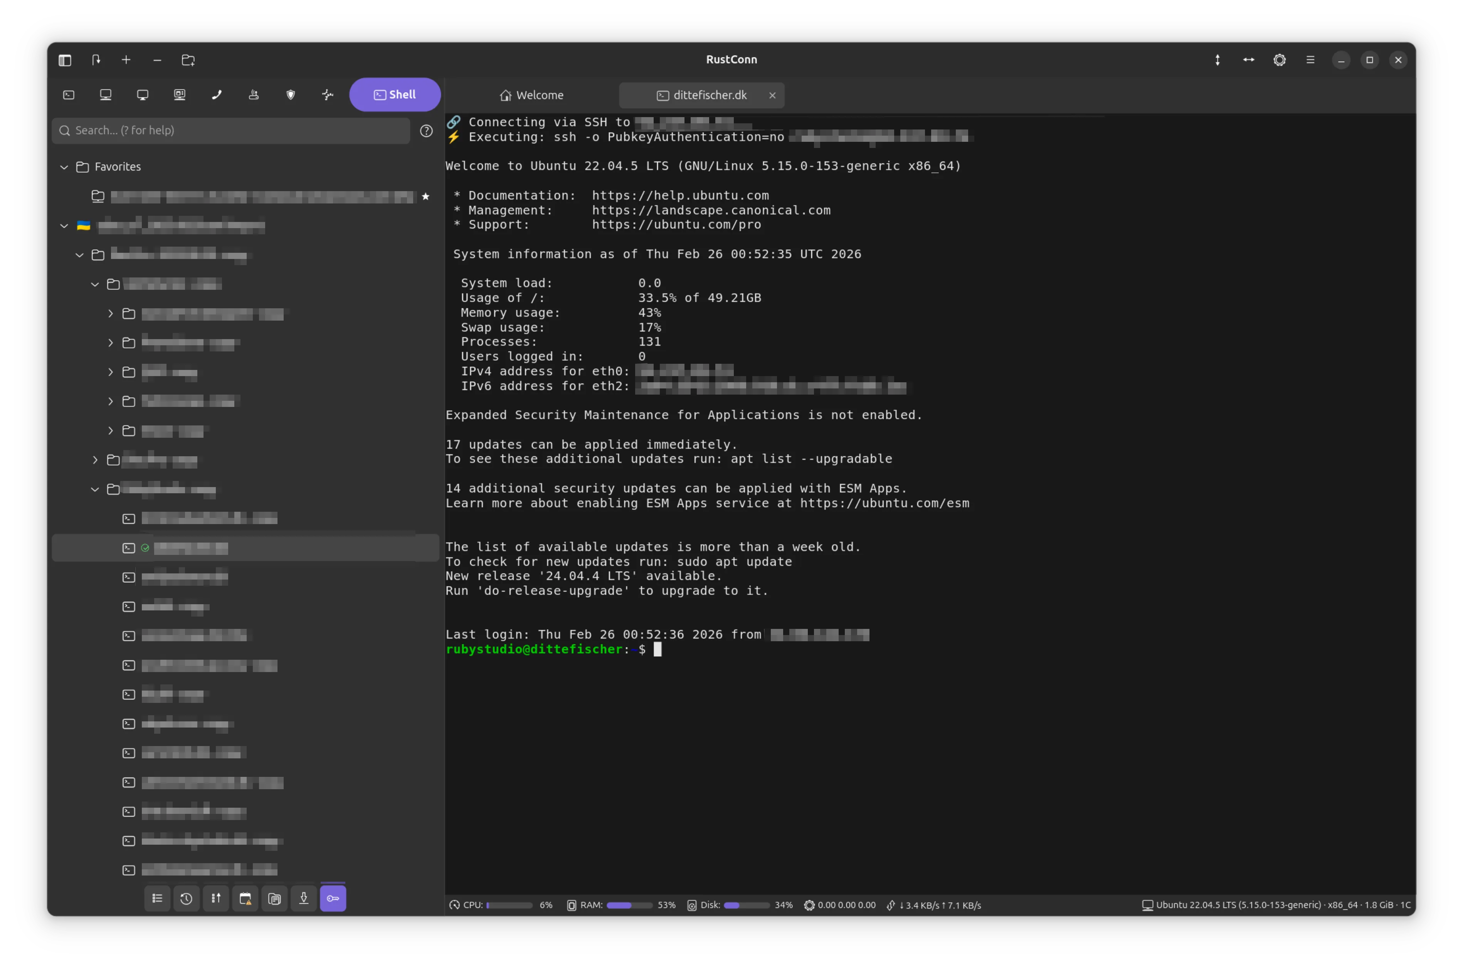
Task: Select the shield protocol filter icon
Action: click(291, 94)
